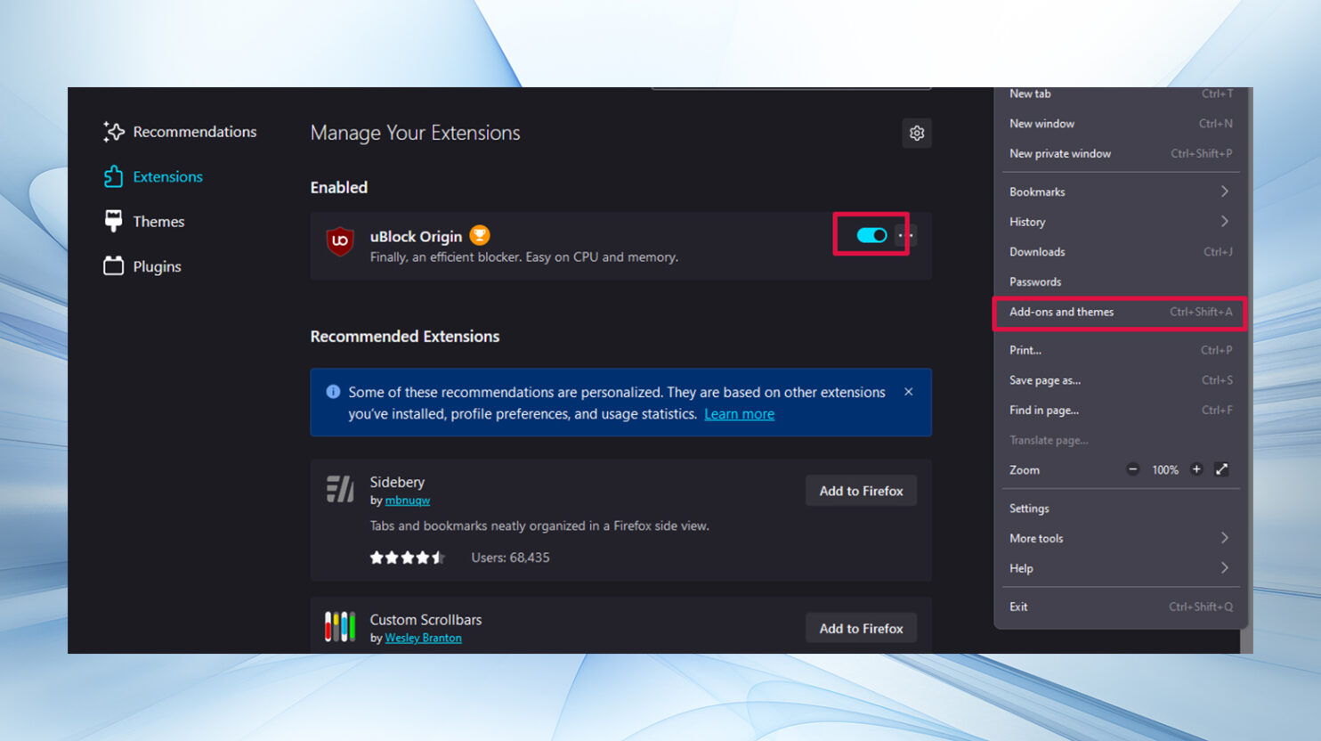Click the Sidebery extension icon
Screen dimensions: 1321x741
[x=340, y=489]
